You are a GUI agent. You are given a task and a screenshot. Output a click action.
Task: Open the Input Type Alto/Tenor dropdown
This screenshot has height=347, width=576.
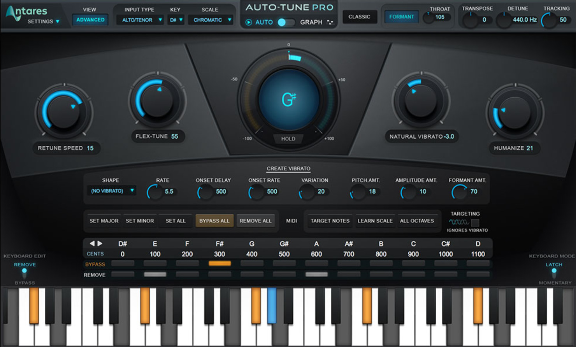pos(140,20)
